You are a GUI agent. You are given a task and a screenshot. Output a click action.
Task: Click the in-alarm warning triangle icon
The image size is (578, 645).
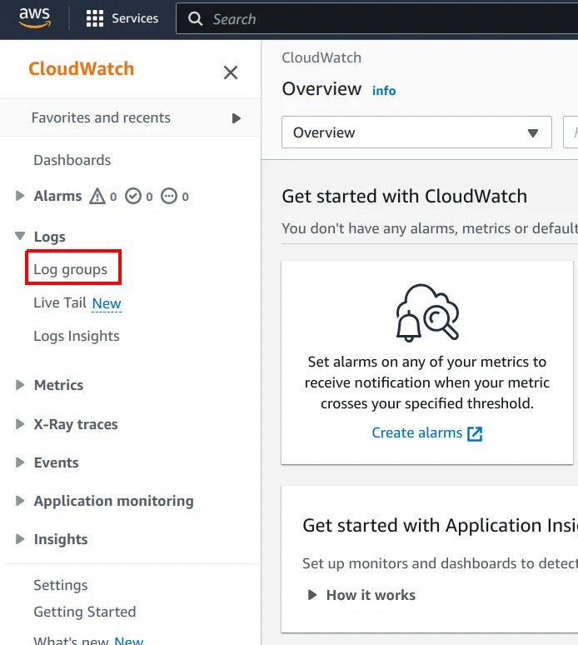click(97, 196)
